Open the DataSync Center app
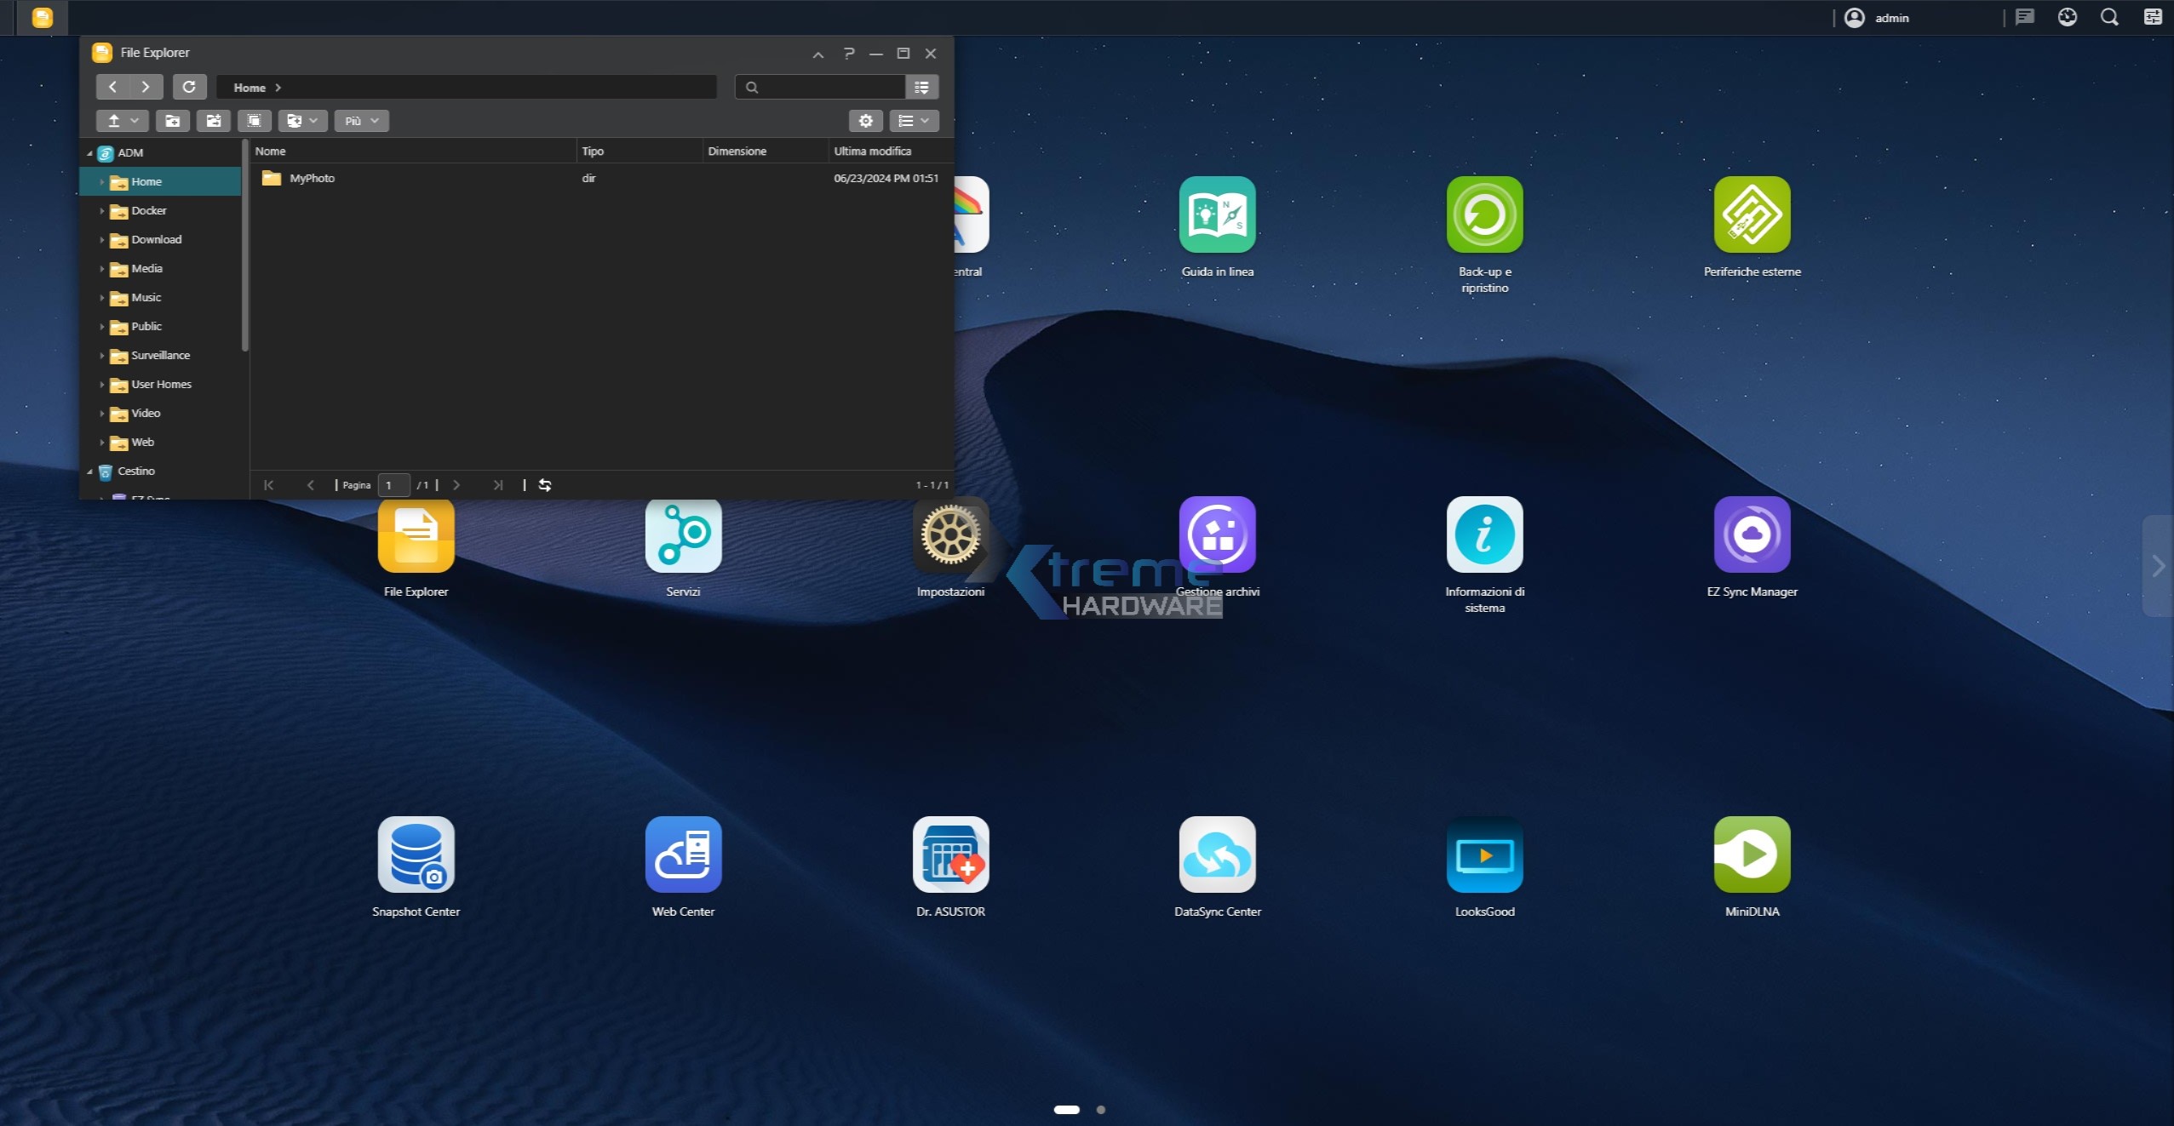The width and height of the screenshot is (2174, 1126). 1217,855
